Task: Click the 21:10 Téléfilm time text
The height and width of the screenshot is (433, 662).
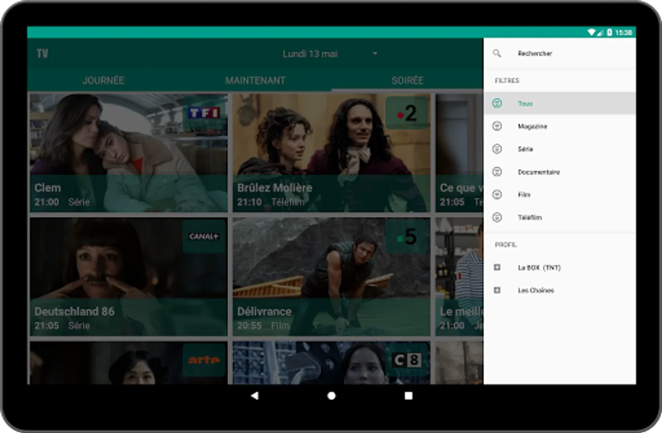Action: pos(270,202)
